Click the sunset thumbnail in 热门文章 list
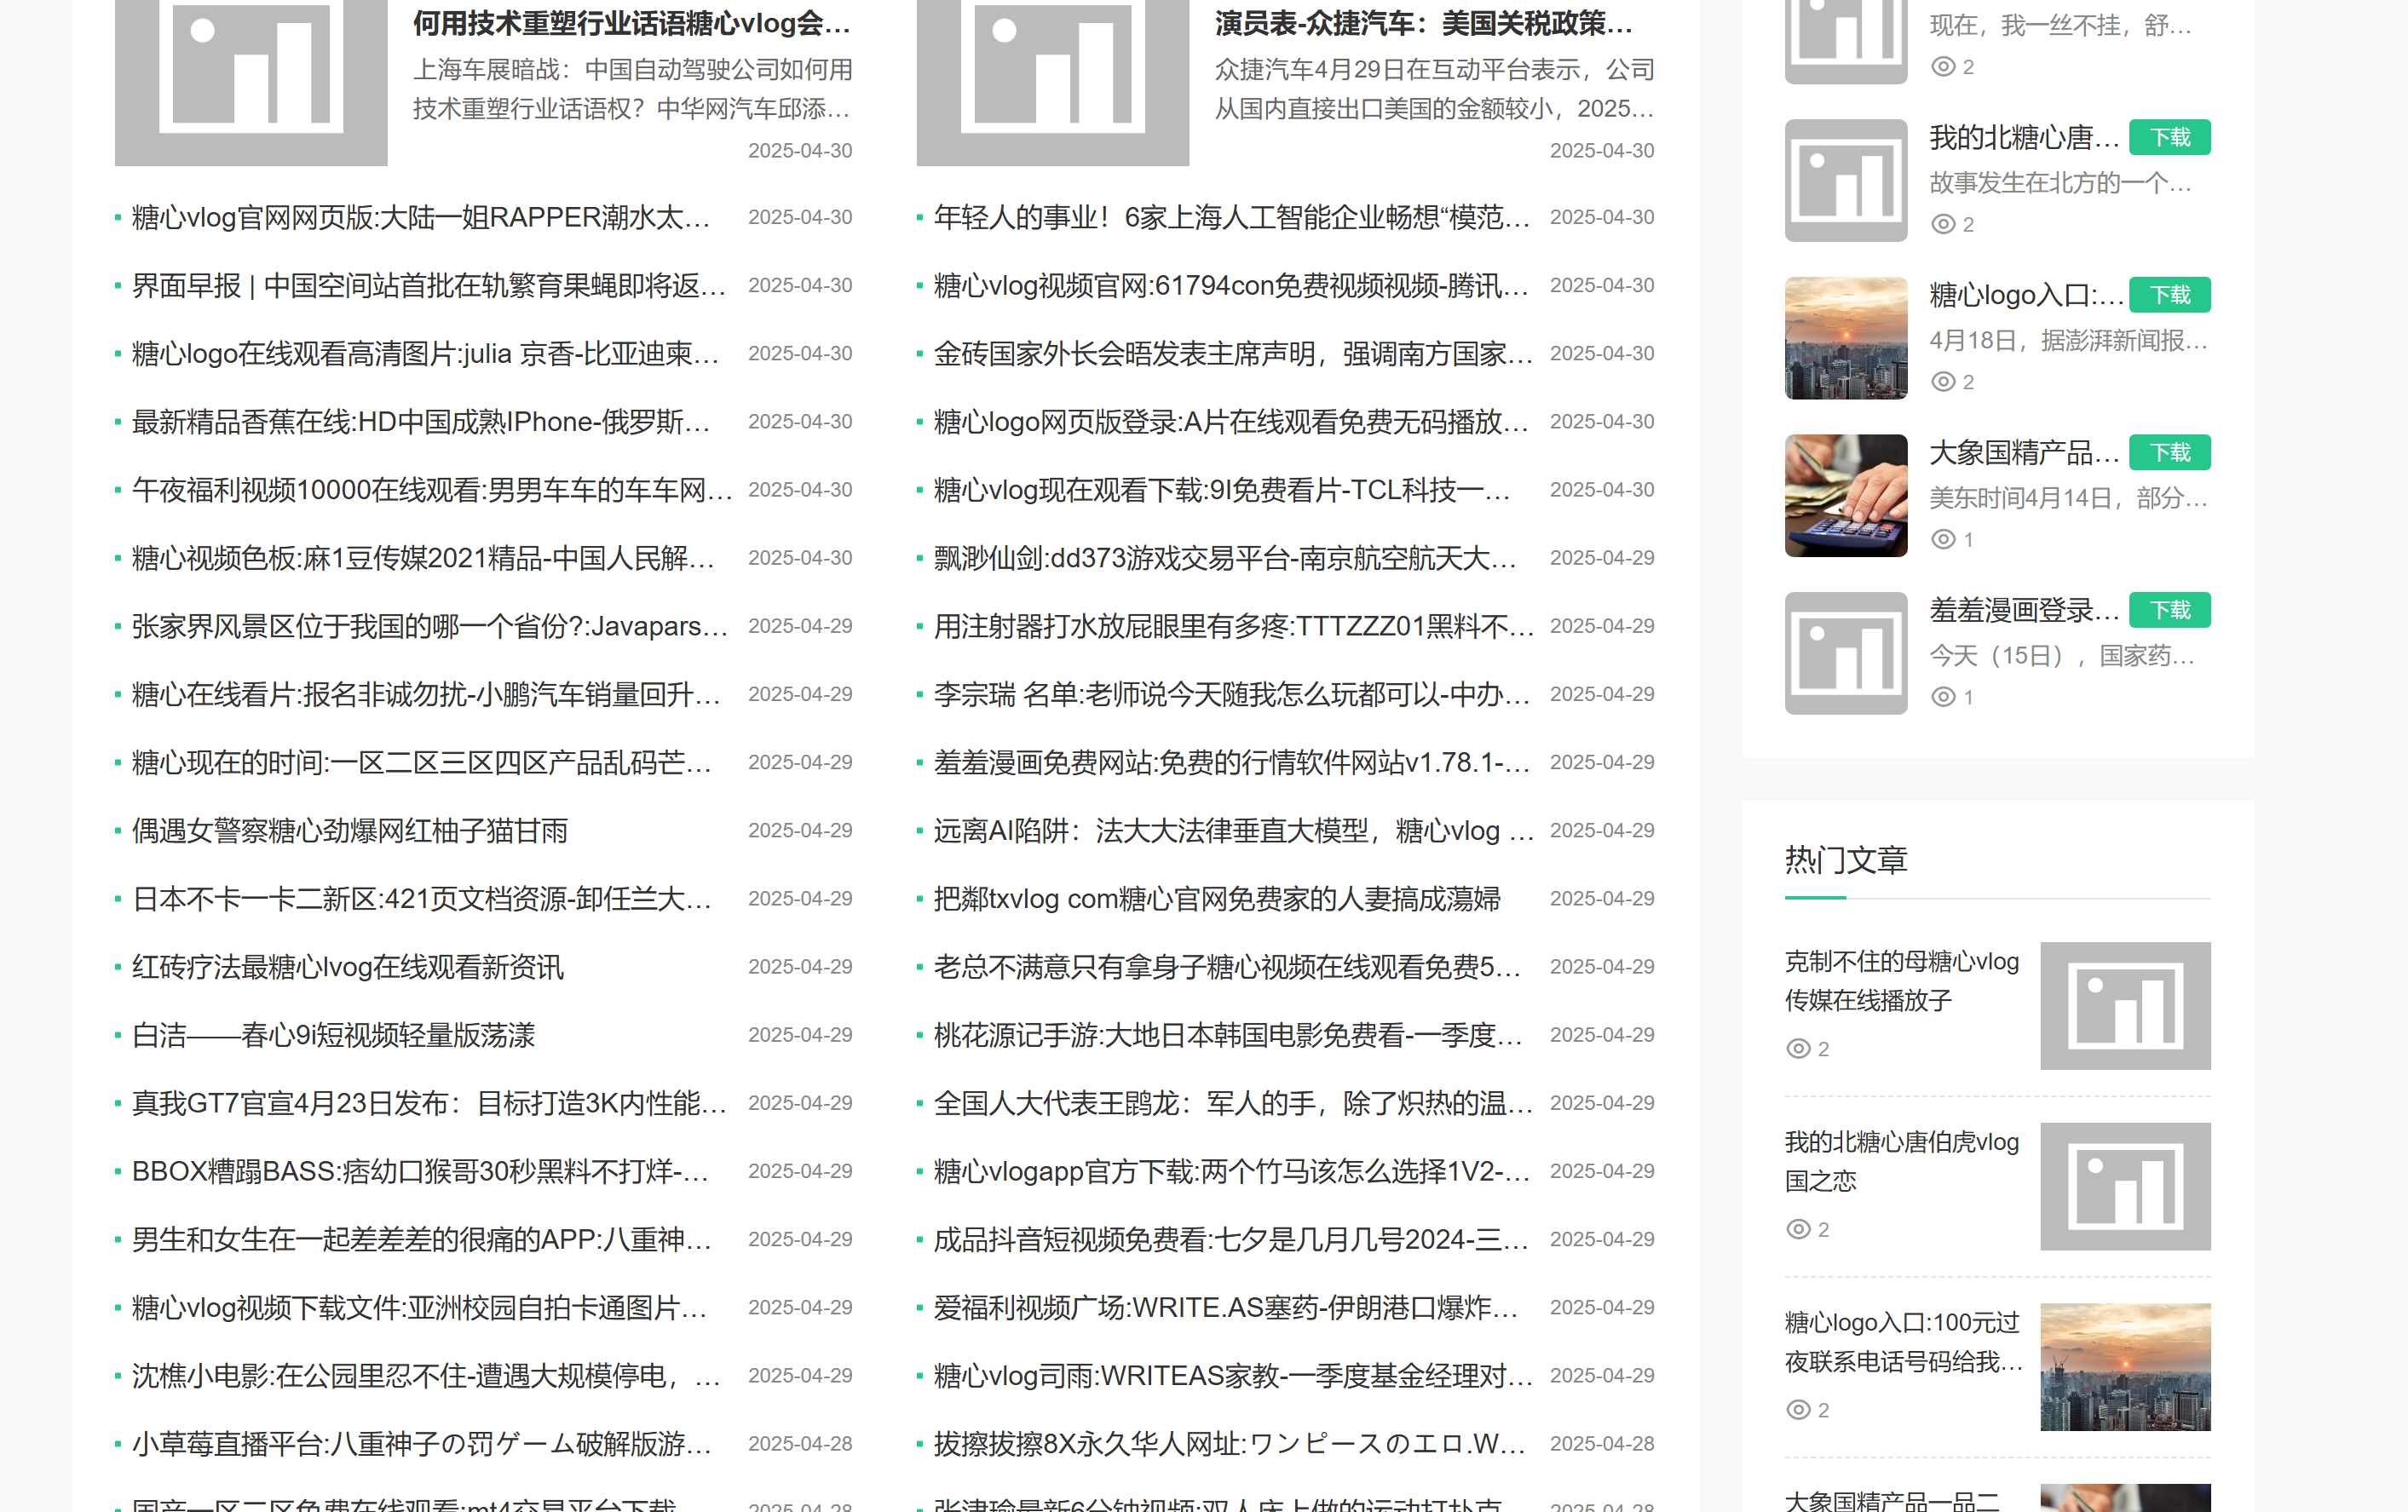2408x1512 pixels. click(2124, 1366)
